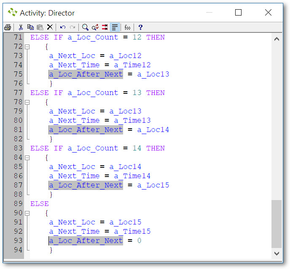Click a_Loc14 on line 81

click(153, 130)
